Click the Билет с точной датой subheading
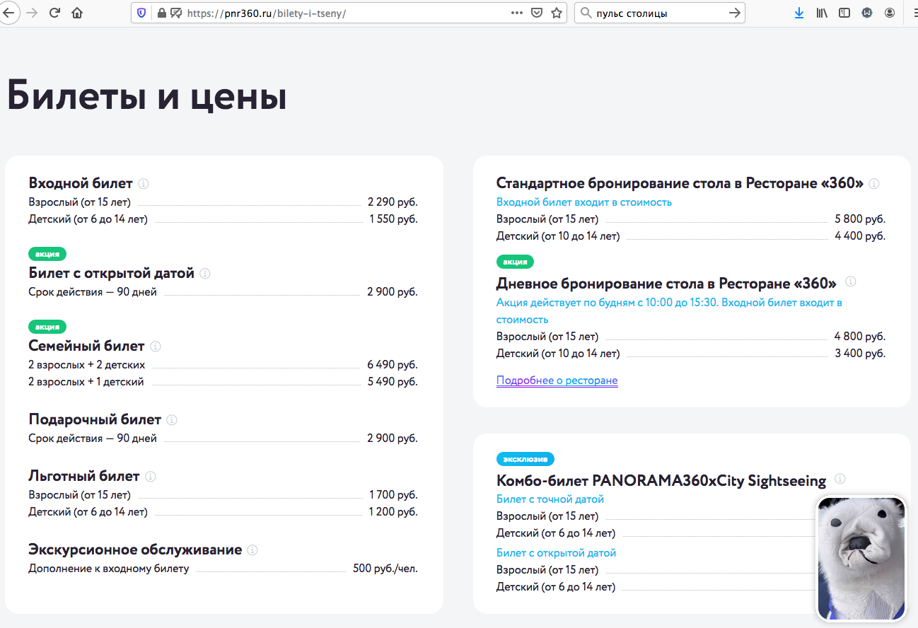This screenshot has height=628, width=918. click(550, 499)
